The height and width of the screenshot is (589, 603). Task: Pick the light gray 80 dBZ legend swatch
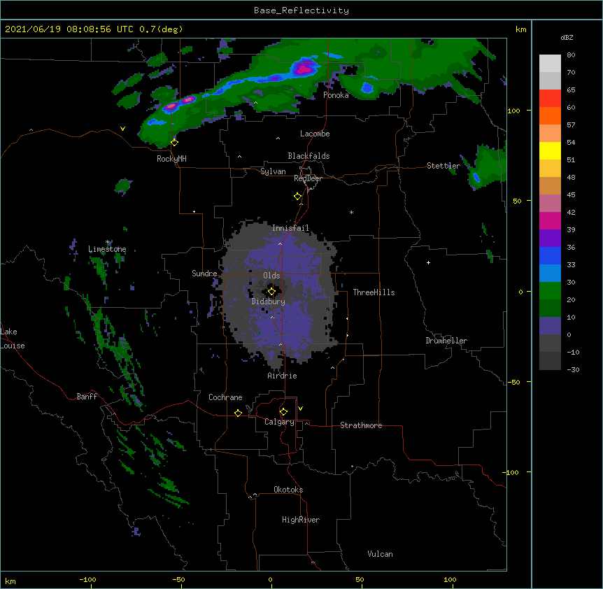[x=550, y=64]
